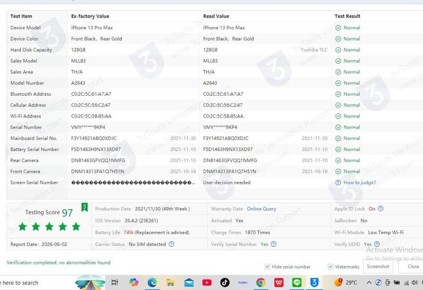
Task: Open WPS Office from the taskbar
Action: point(279,283)
